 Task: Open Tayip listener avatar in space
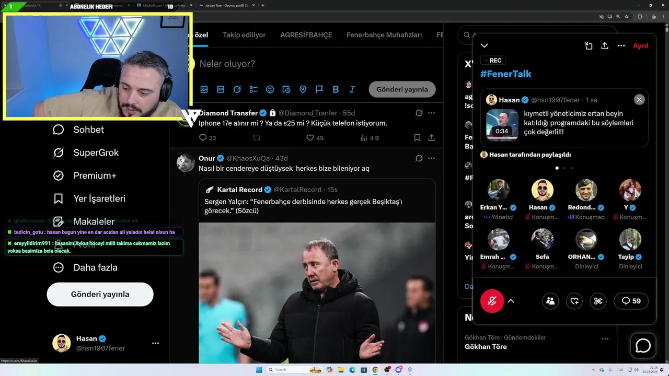(630, 240)
